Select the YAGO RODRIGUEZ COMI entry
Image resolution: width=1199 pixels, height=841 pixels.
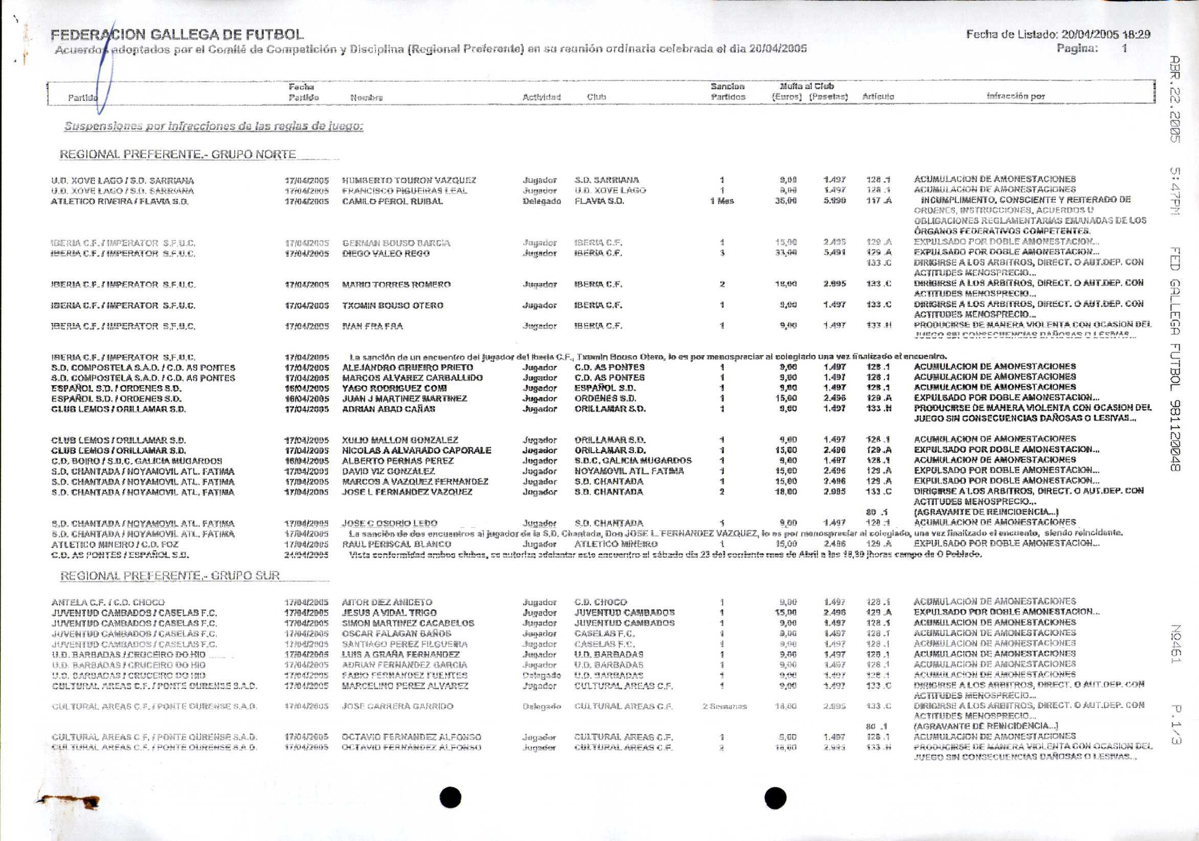pyautogui.click(x=394, y=388)
